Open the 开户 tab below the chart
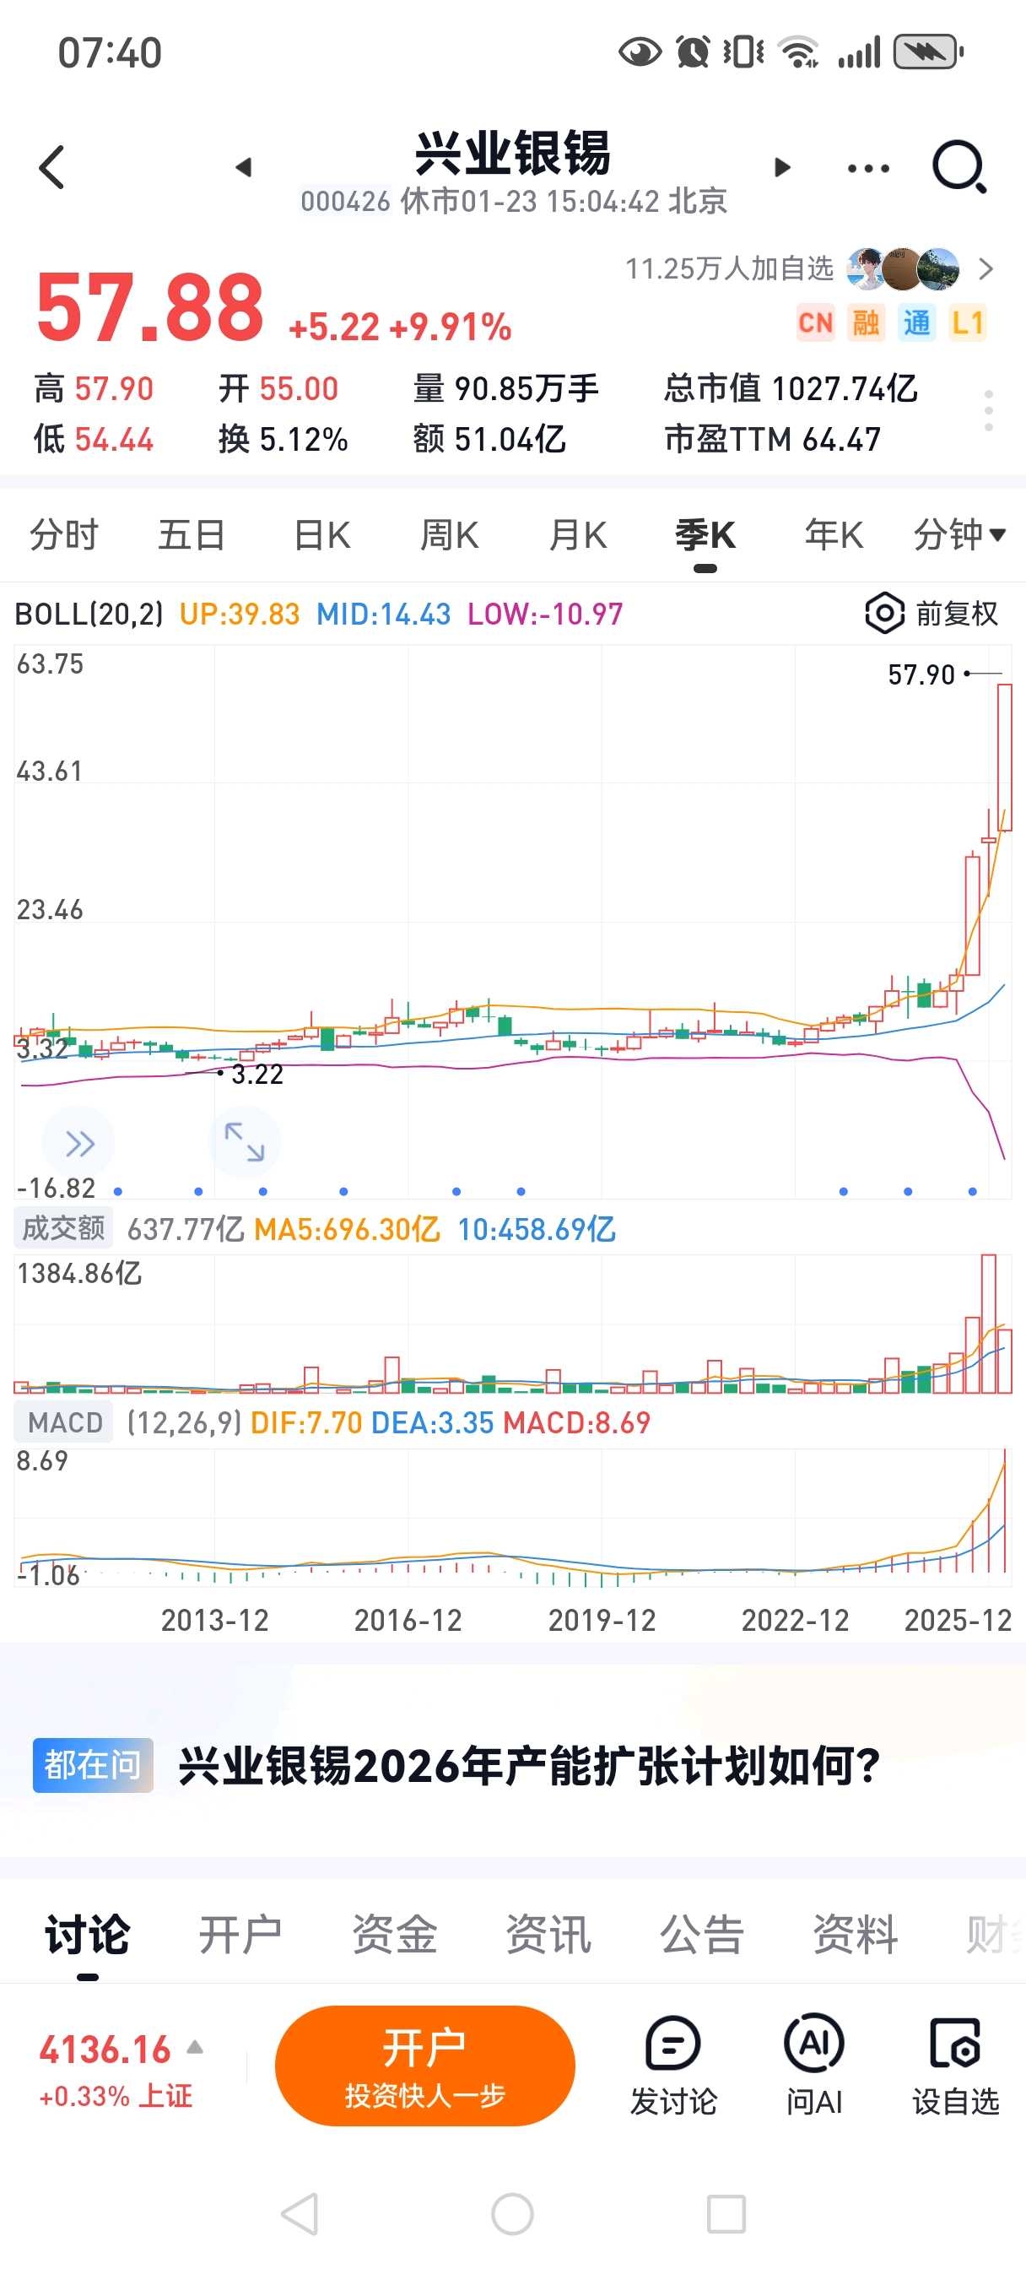 click(240, 1936)
